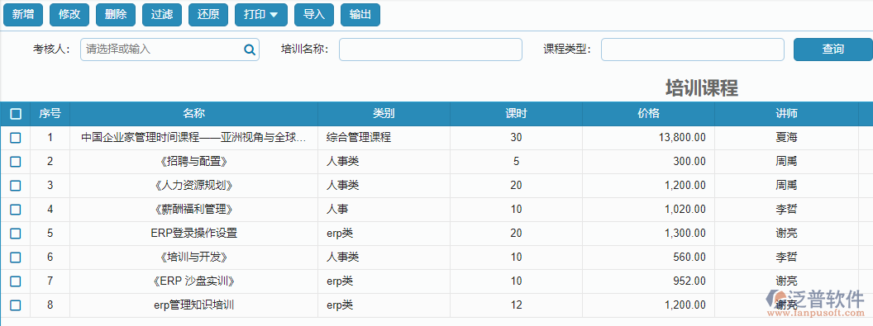Viewport: 873px width, 326px height.
Task: Click the 过滤 button
Action: [162, 15]
